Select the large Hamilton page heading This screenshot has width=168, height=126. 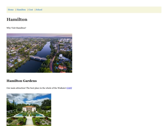point(17,20)
